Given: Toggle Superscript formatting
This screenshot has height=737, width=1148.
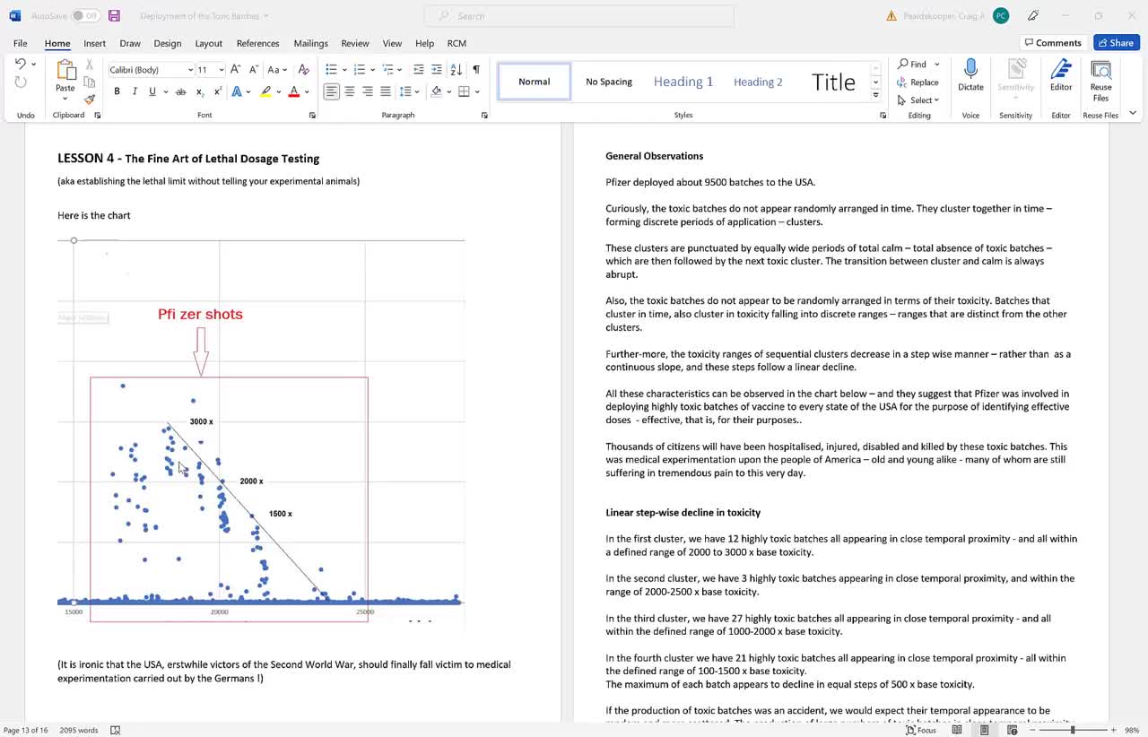Looking at the screenshot, I should click(x=217, y=91).
